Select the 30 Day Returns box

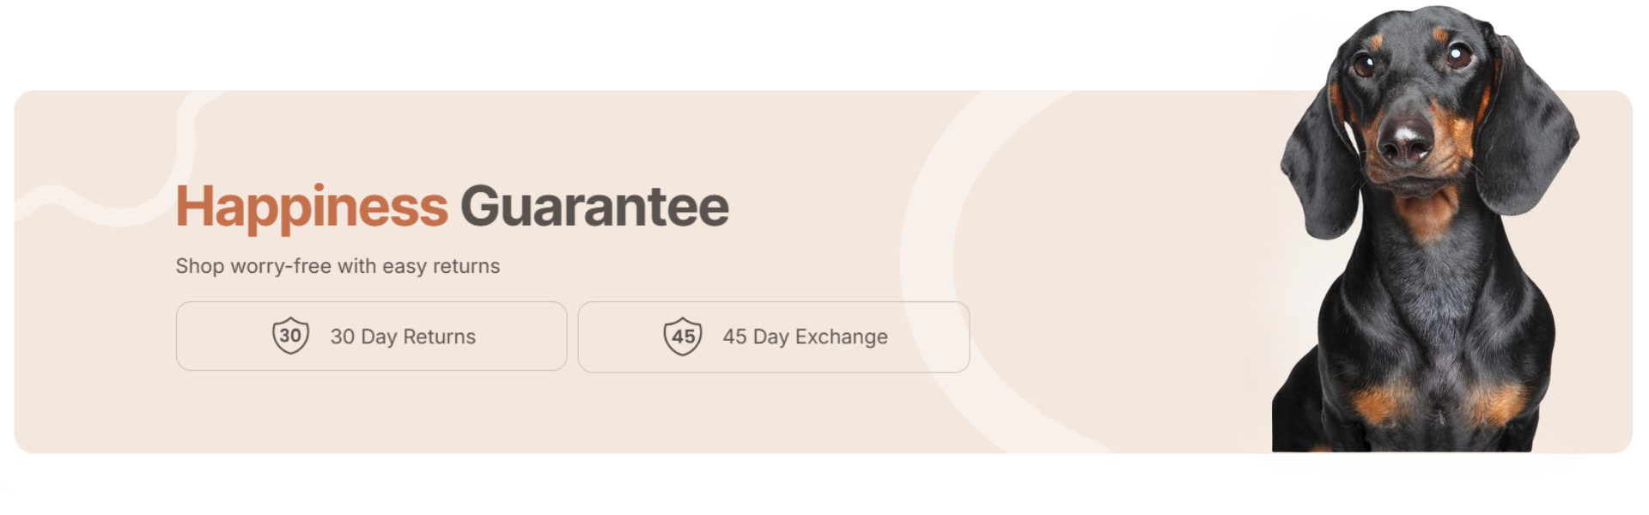[371, 336]
